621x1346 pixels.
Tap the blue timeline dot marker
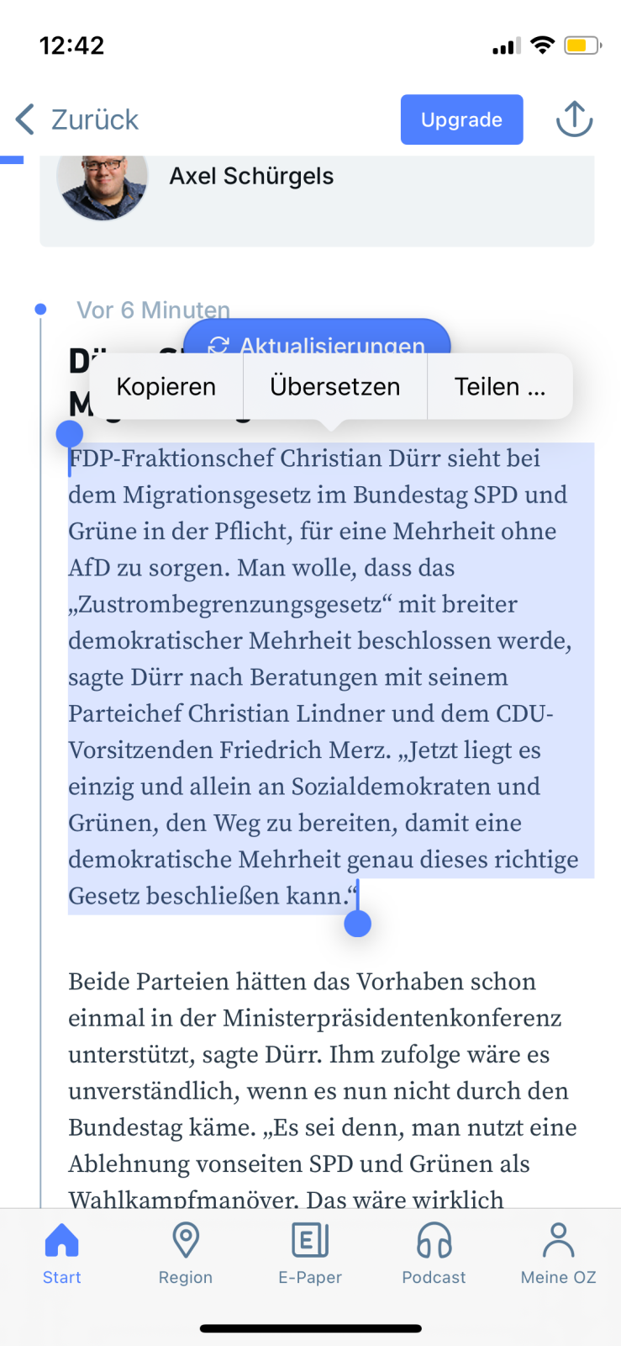coord(40,310)
